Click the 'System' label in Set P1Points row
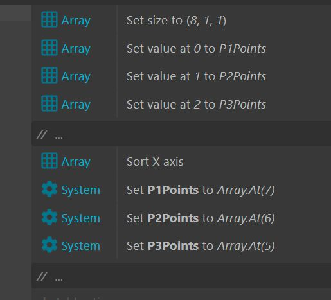The height and width of the screenshot is (300, 331). click(80, 190)
